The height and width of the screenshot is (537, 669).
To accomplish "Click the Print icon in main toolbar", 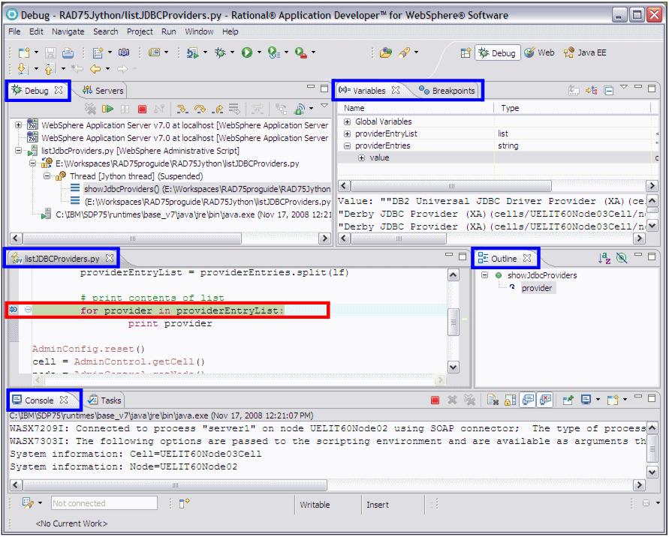I will coord(68,52).
